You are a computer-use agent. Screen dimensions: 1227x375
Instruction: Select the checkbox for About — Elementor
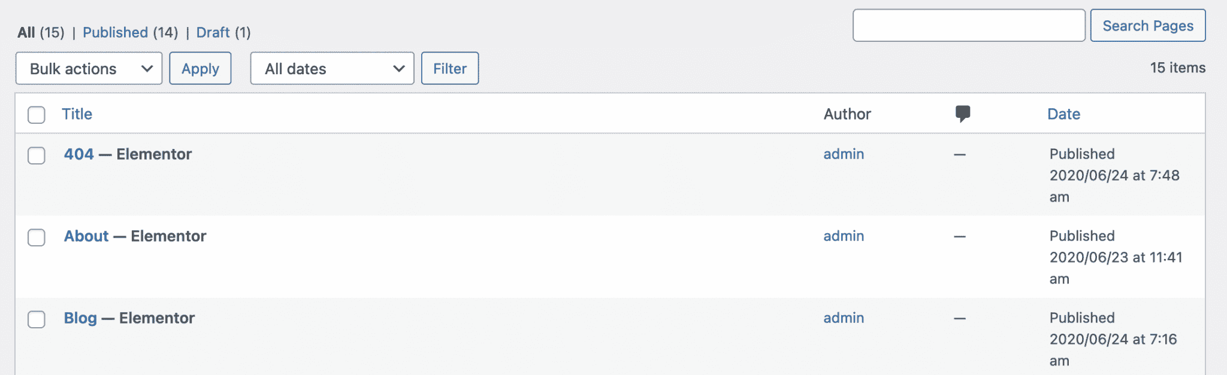pos(36,237)
